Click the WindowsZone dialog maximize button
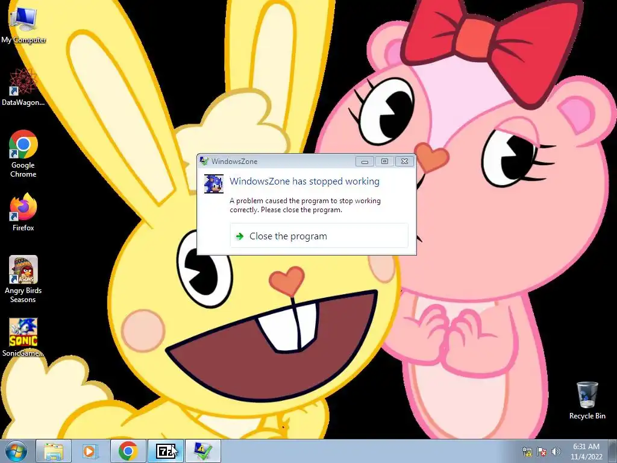Viewport: 617px width, 463px height. 384,161
